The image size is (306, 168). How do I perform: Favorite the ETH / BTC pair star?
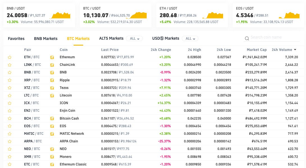(x=10, y=57)
